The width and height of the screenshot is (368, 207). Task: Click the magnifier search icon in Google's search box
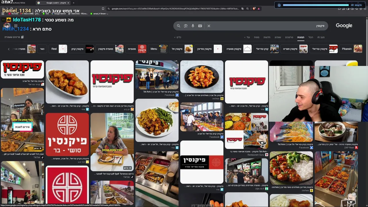(x=179, y=26)
